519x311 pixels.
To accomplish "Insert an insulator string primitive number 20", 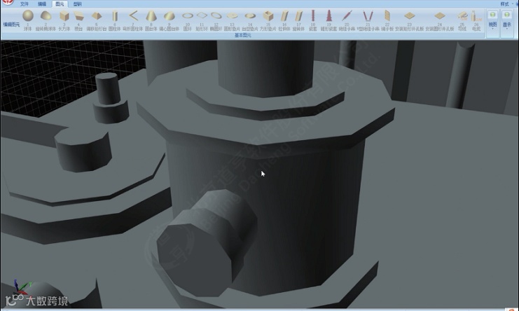I will [347, 20].
